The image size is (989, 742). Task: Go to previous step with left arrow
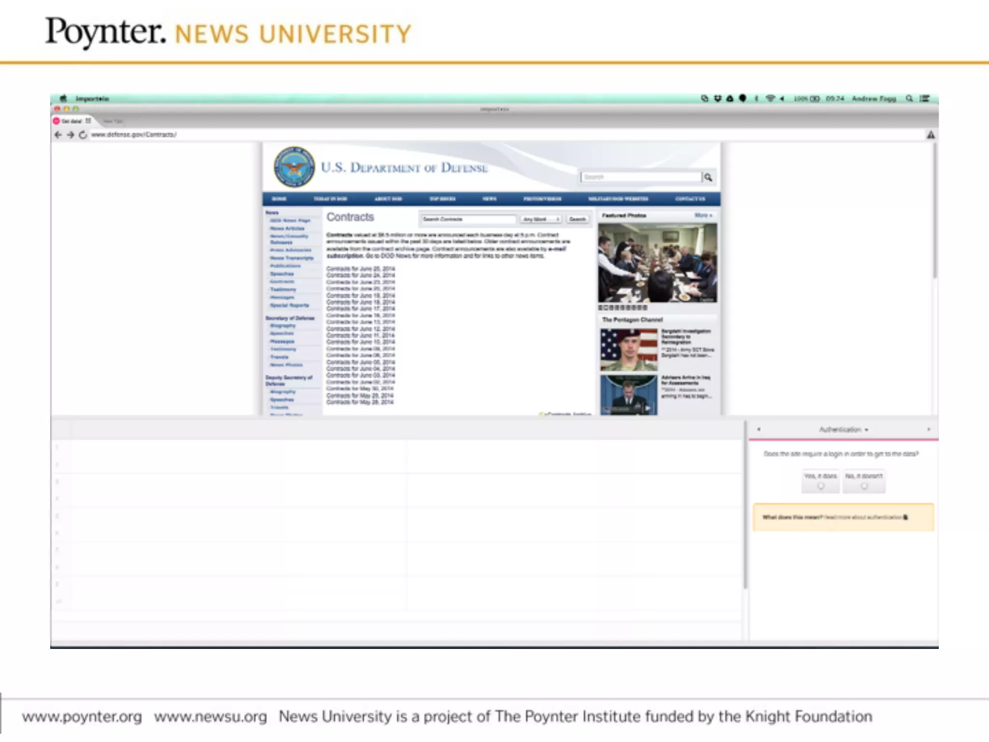coord(759,429)
